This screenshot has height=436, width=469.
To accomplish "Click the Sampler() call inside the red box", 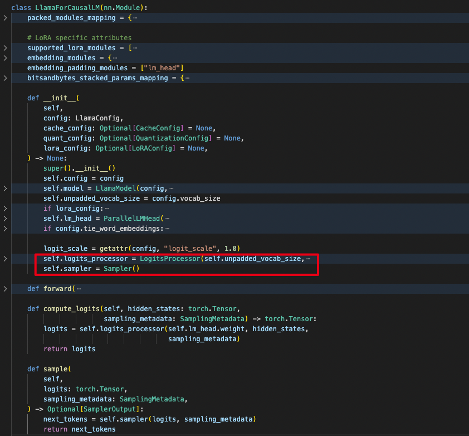I will click(x=121, y=268).
